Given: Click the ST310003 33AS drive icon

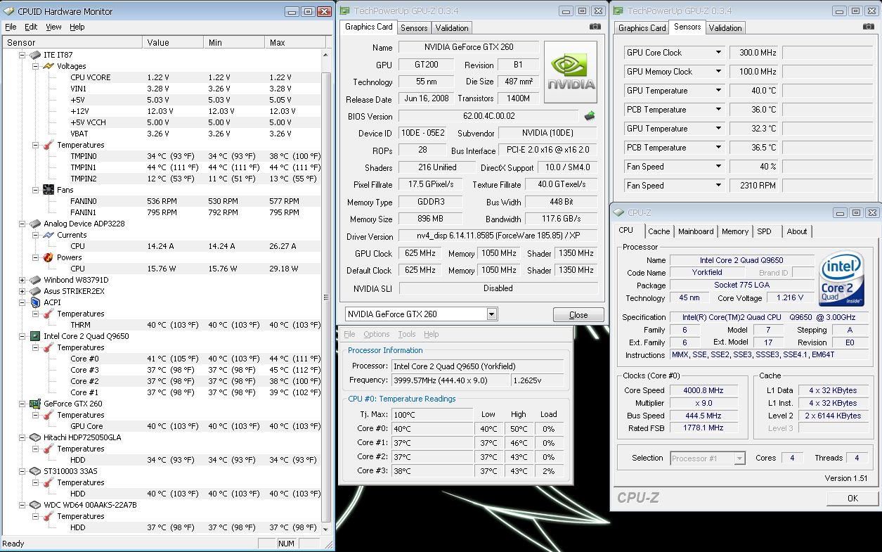Looking at the screenshot, I should click(x=34, y=471).
